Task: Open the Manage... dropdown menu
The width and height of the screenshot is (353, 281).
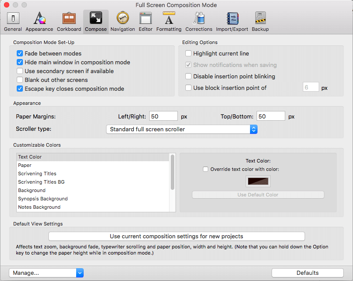Action: click(x=46, y=273)
